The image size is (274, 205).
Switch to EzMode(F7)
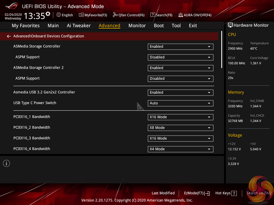(x=197, y=193)
